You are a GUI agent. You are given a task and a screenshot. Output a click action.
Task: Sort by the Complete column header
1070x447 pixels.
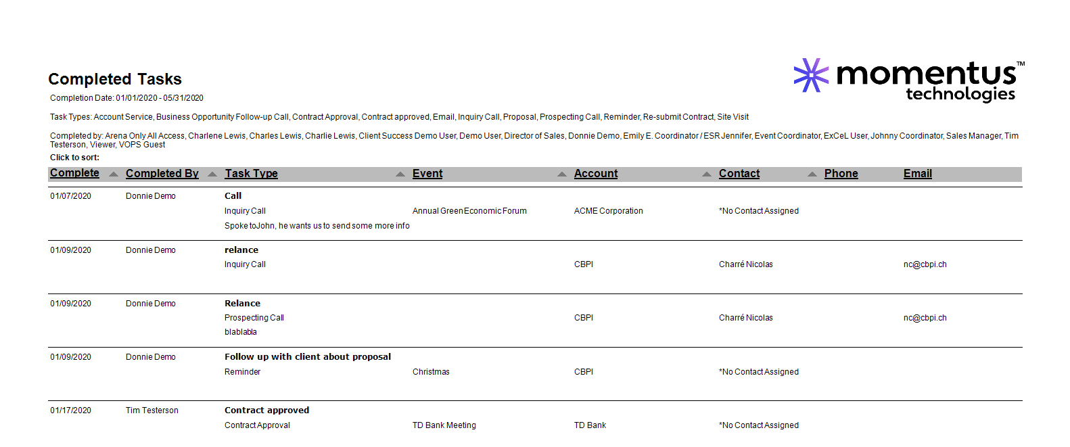pyautogui.click(x=74, y=173)
